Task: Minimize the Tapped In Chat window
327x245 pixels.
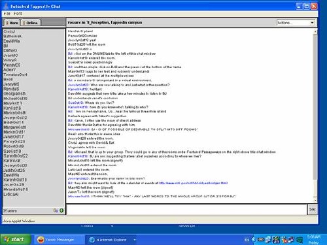Action: (300, 7)
